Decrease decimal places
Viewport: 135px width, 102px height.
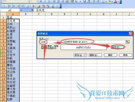pos(89,1)
